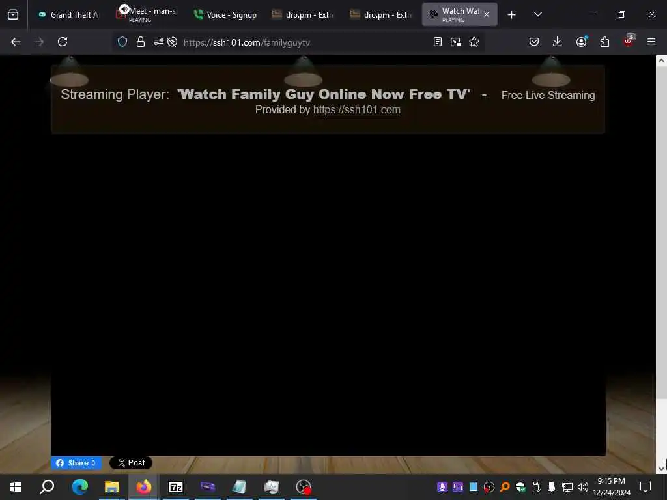Expand the list all tabs chevron
Viewport: 667px width, 500px height.
click(x=537, y=15)
